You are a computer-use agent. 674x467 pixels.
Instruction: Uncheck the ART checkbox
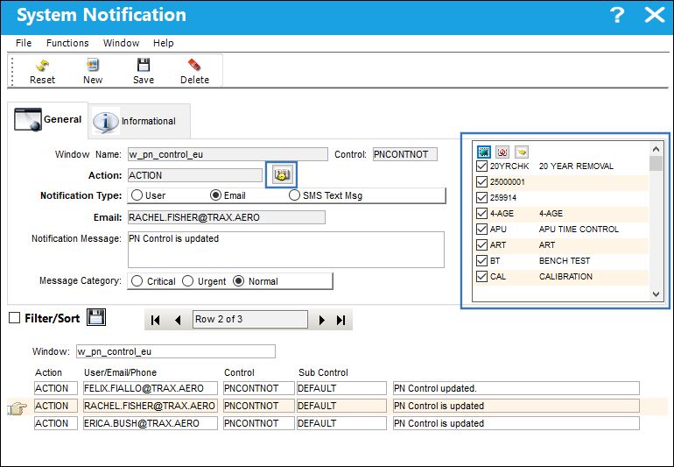(481, 245)
